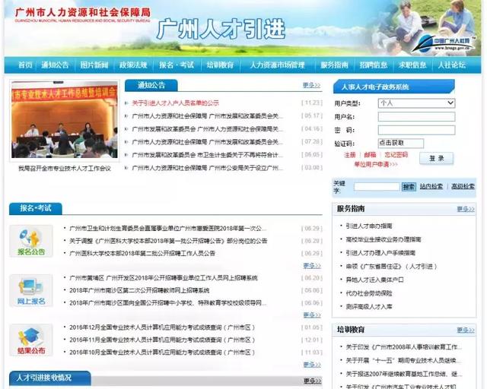Open 2016年12月计算机应用能力考试成绩查询
The height and width of the screenshot is (389, 487).
[162, 327]
